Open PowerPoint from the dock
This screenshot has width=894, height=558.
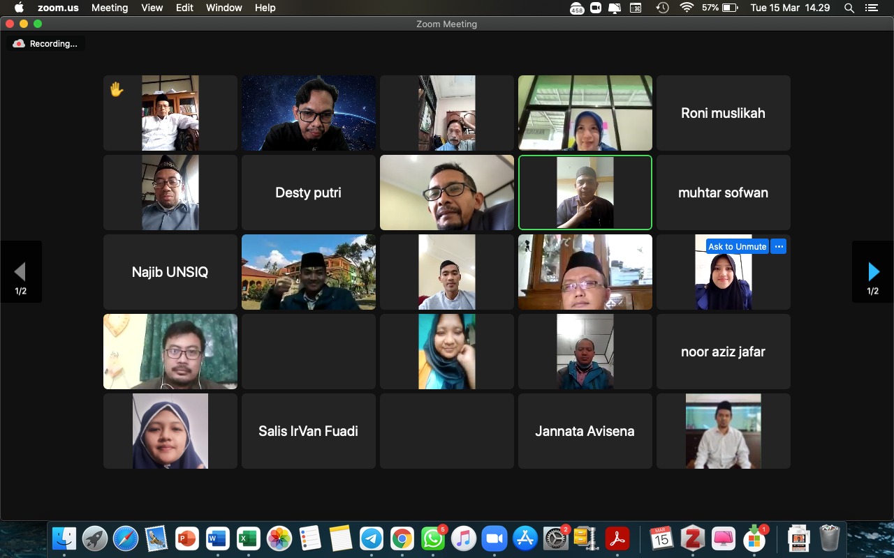[186, 538]
